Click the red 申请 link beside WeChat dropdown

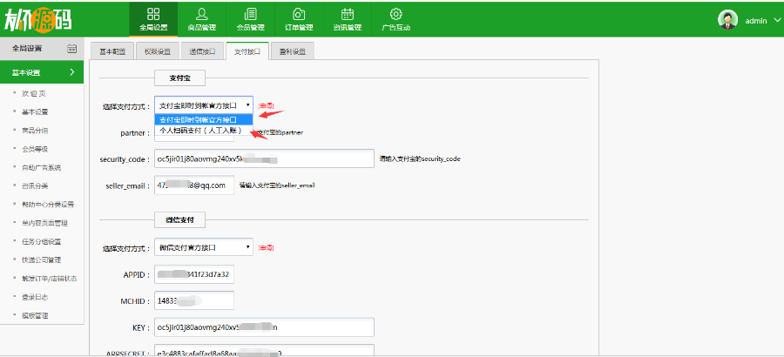(x=267, y=248)
